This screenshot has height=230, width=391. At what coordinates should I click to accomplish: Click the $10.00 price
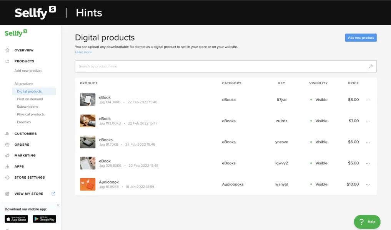click(353, 184)
